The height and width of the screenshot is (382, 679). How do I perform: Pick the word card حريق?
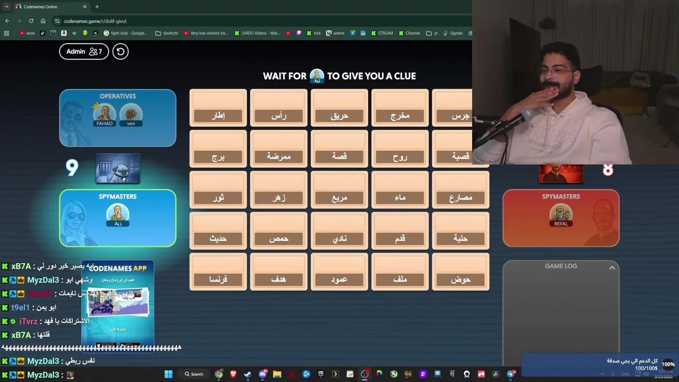[x=339, y=108]
